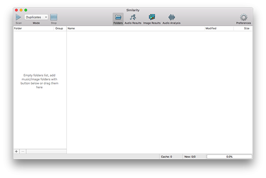Open the Audio Results tab
266x178 pixels.
133,19
